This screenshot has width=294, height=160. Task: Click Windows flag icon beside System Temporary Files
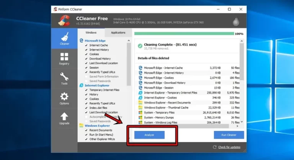click(x=140, y=113)
